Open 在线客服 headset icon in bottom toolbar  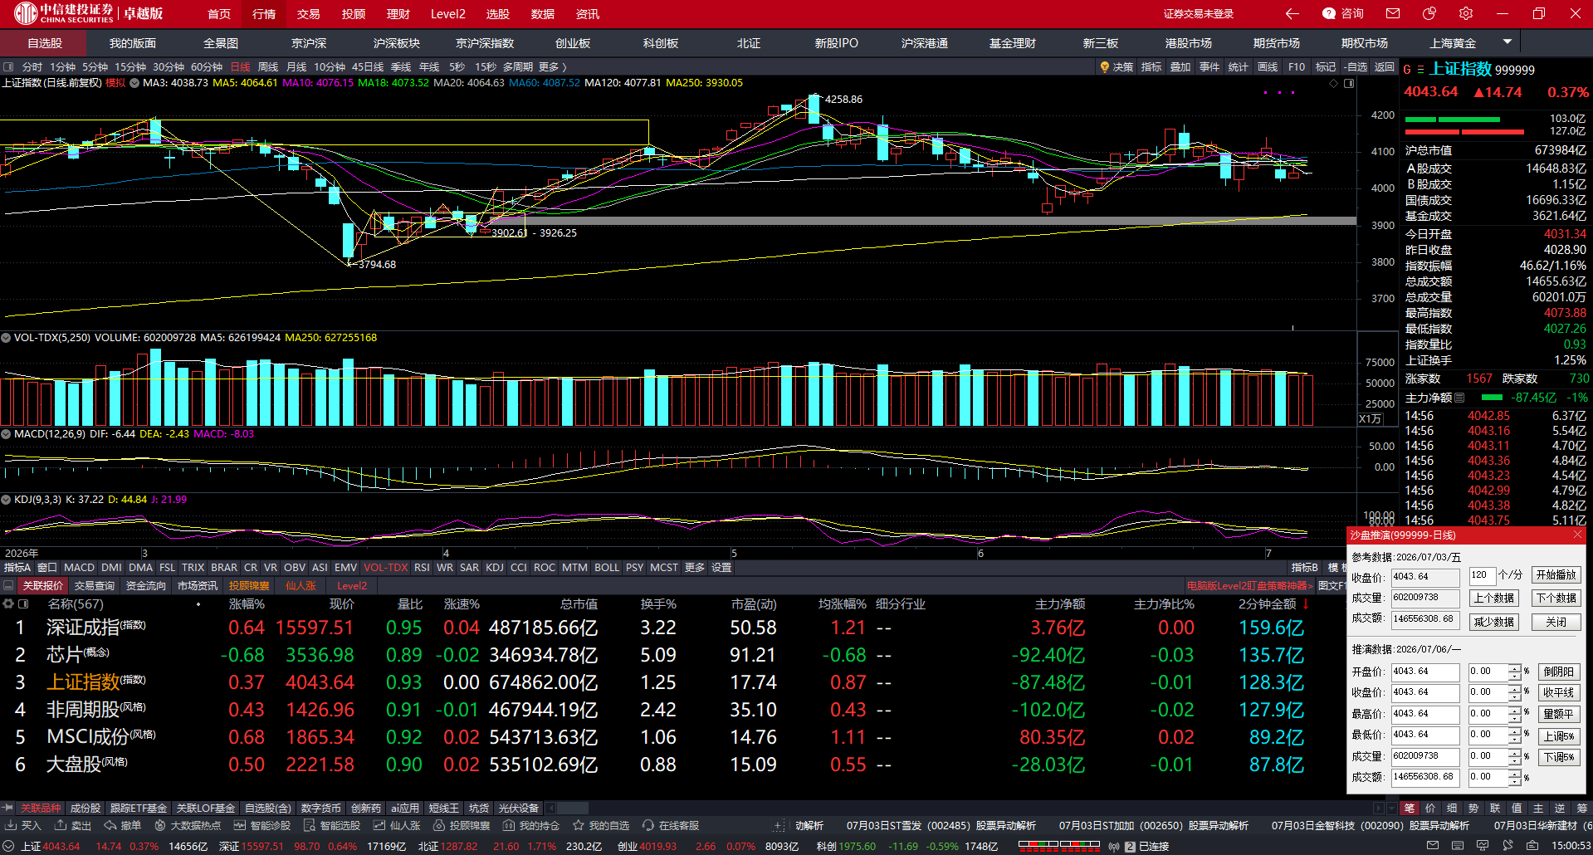648,825
